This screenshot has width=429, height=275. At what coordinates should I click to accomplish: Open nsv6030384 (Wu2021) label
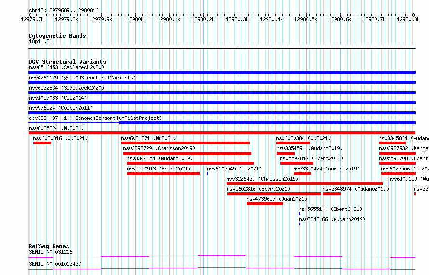[303, 138]
